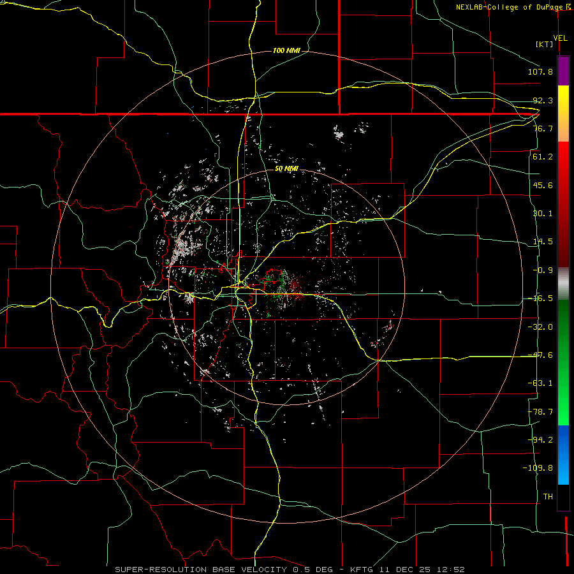This screenshot has height=574, width=574.
Task: Click the 107.8 legend value
Action: click(x=540, y=71)
